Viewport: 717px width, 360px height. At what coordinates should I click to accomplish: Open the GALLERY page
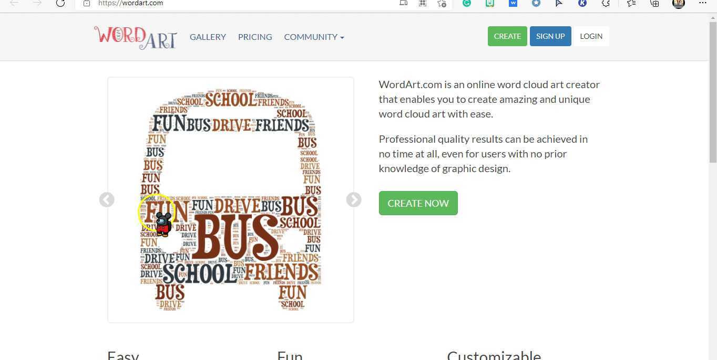208,37
